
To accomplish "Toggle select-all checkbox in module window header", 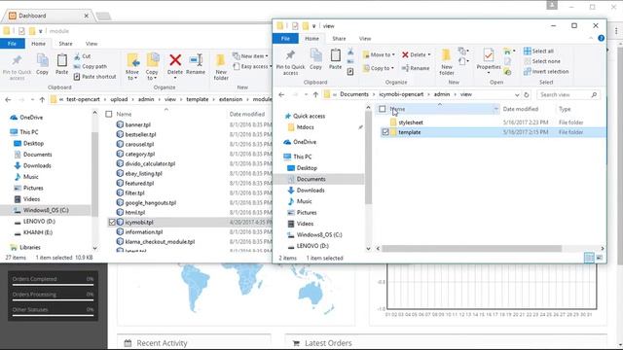I will click(109, 115).
